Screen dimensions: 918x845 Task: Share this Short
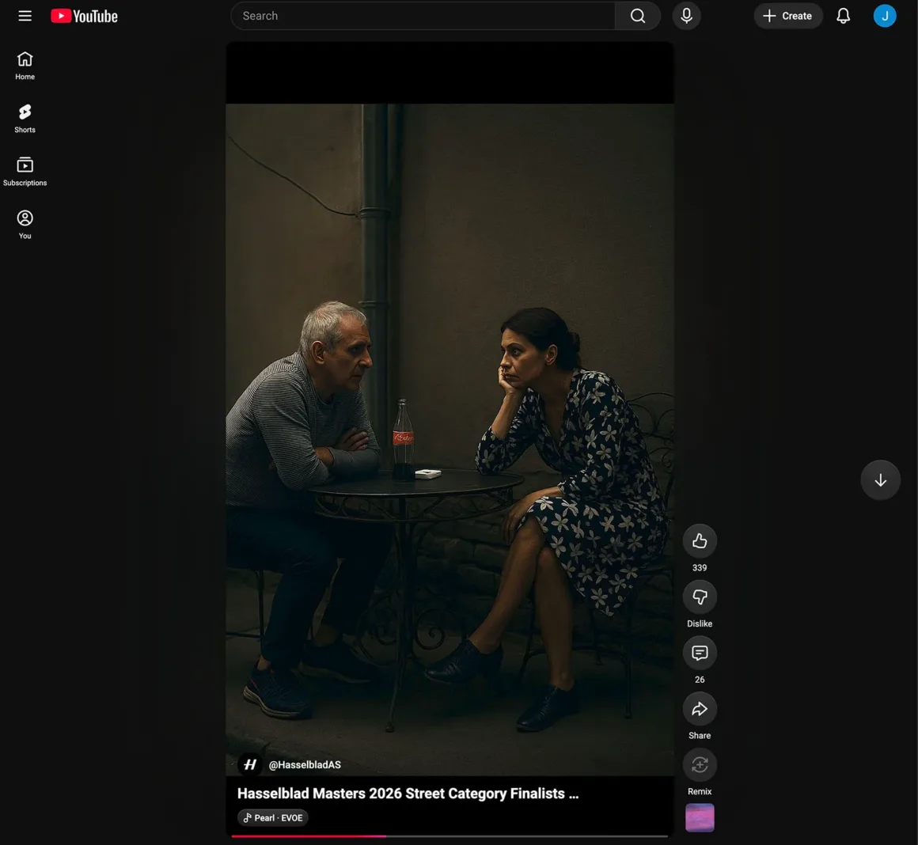coord(700,709)
